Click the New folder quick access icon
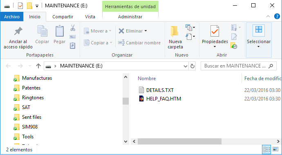The height and width of the screenshot is (155, 282). (29, 6)
